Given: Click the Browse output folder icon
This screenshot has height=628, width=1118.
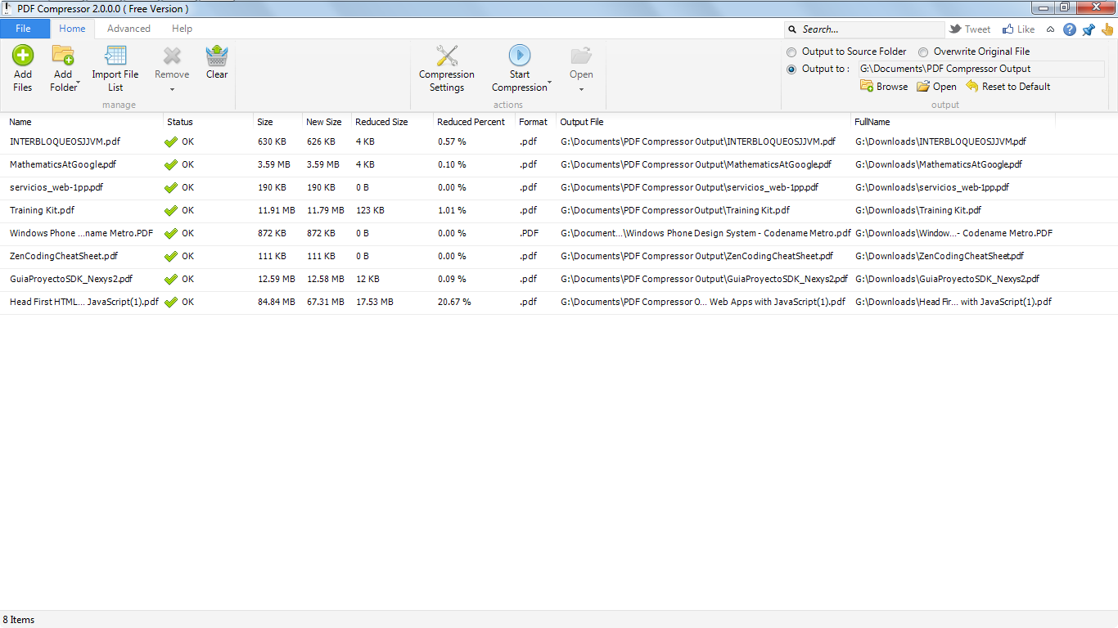Looking at the screenshot, I should coord(867,86).
